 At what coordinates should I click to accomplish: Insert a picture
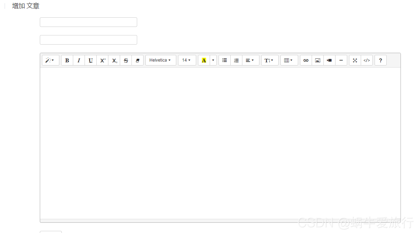tap(318, 60)
